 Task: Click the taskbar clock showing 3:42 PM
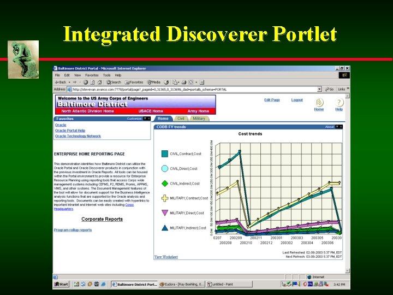coord(340,285)
